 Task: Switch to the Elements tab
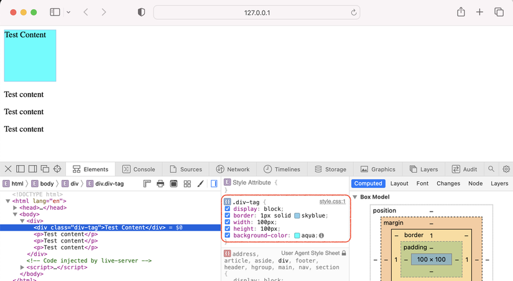tap(91, 169)
